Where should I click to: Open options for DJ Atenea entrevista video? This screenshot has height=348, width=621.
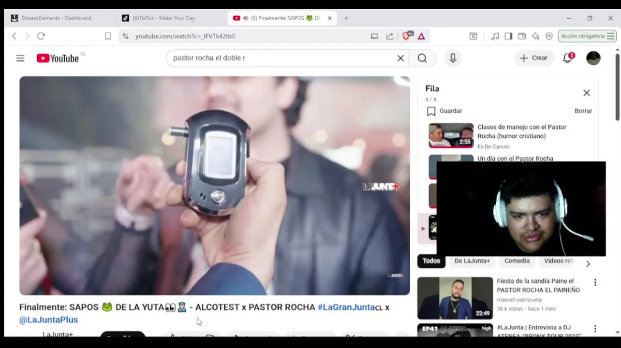click(x=595, y=329)
